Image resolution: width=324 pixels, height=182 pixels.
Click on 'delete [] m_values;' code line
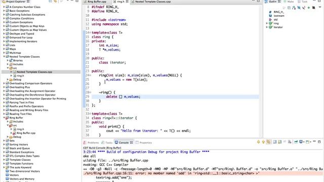coord(123,97)
